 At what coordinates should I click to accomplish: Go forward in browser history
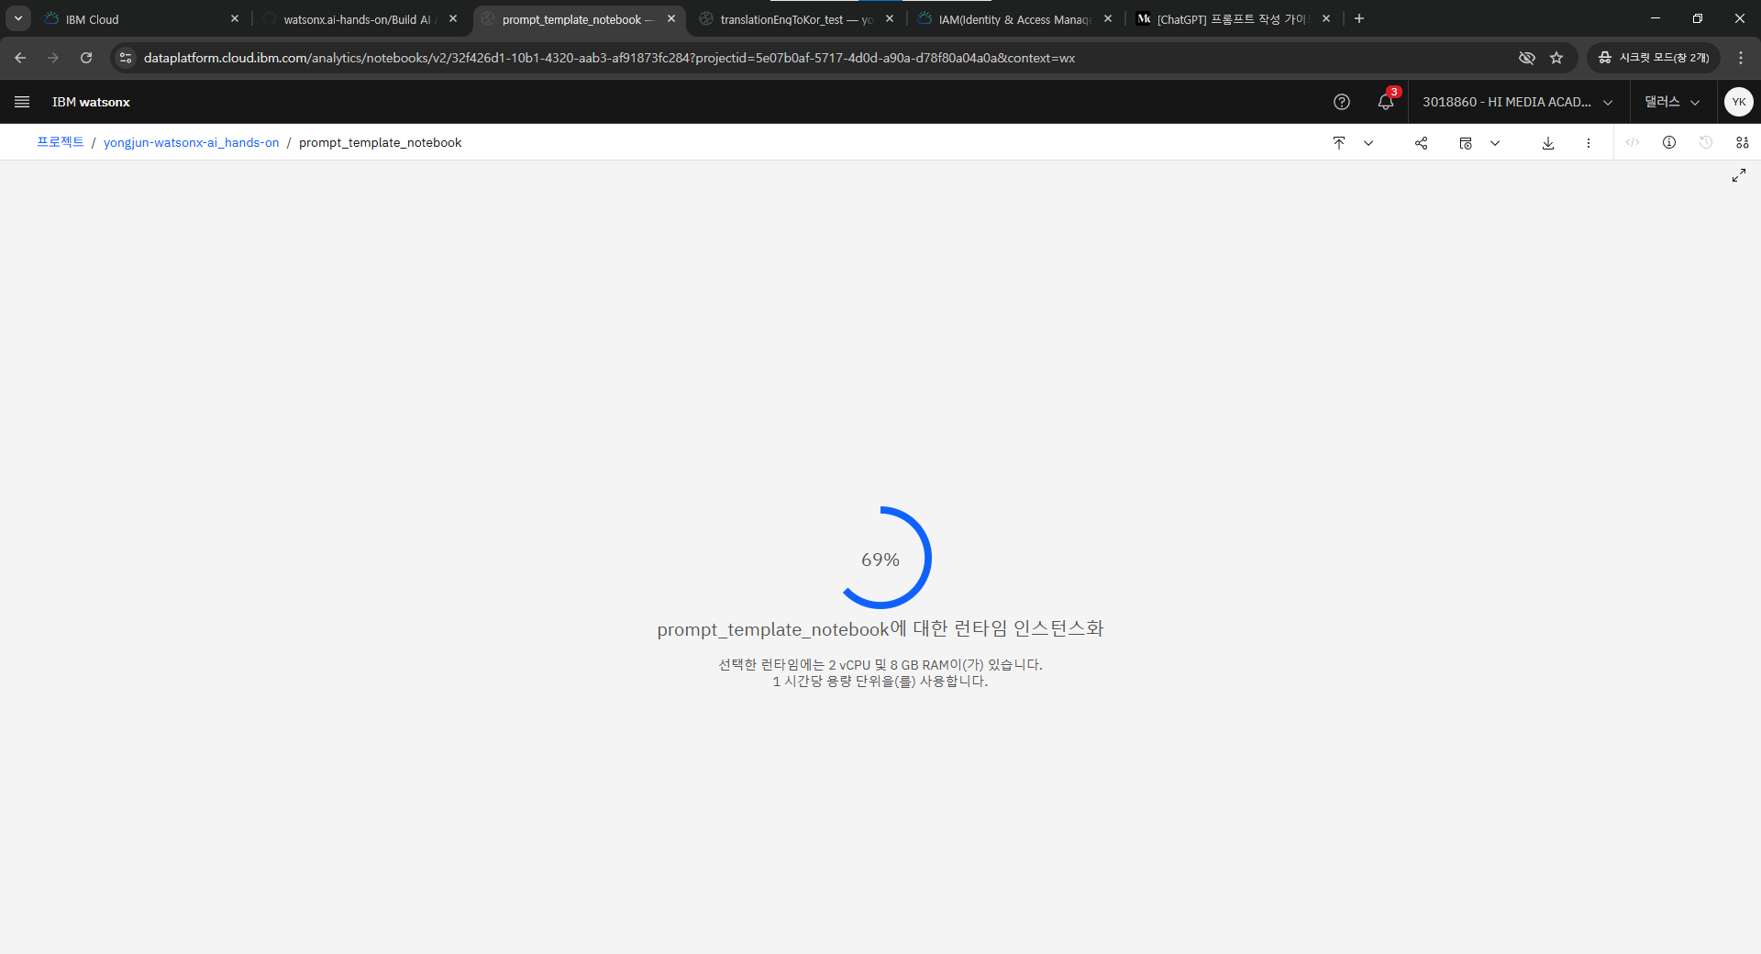53,58
